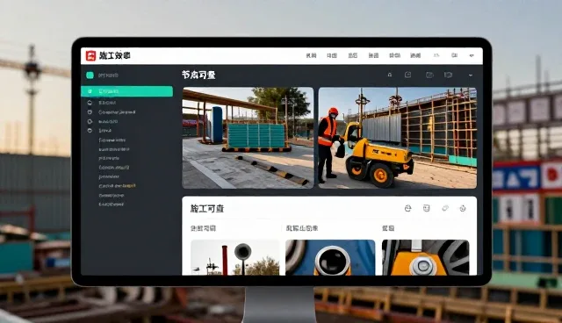Click the screen-shaped icon in white header
The width and height of the screenshot is (562, 323).
455,55
